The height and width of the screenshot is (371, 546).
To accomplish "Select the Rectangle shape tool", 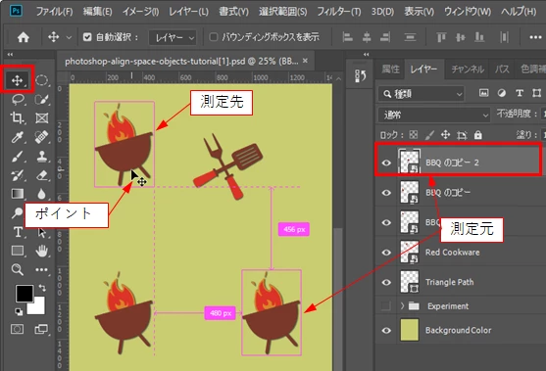I will click(17, 251).
